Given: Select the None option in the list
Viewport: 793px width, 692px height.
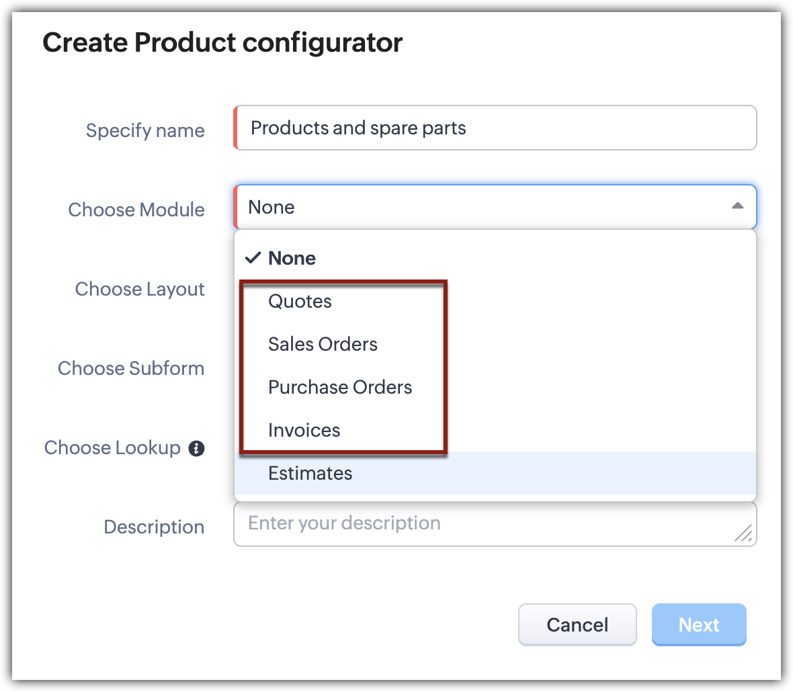Looking at the screenshot, I should (292, 258).
